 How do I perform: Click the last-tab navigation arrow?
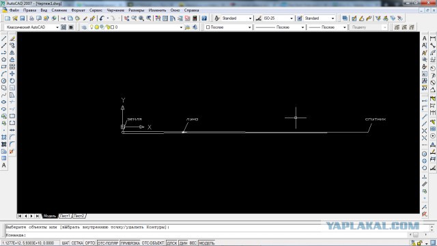click(x=38, y=216)
